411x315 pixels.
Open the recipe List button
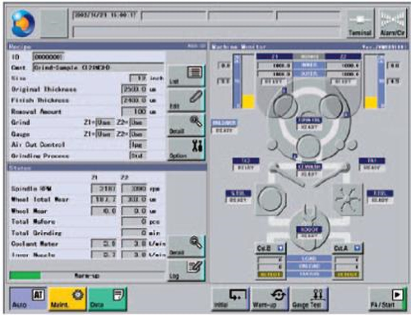click(186, 75)
